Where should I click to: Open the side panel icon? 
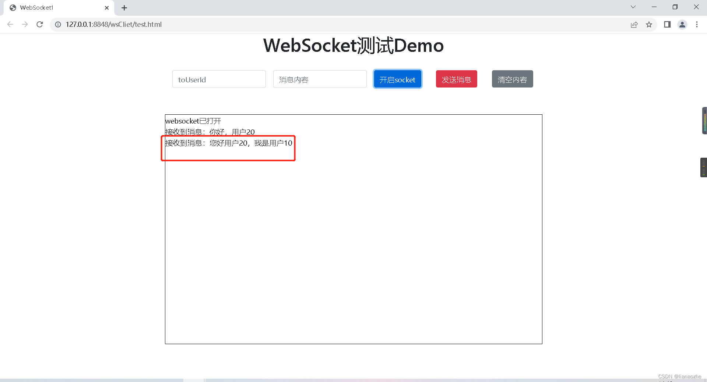coord(668,24)
